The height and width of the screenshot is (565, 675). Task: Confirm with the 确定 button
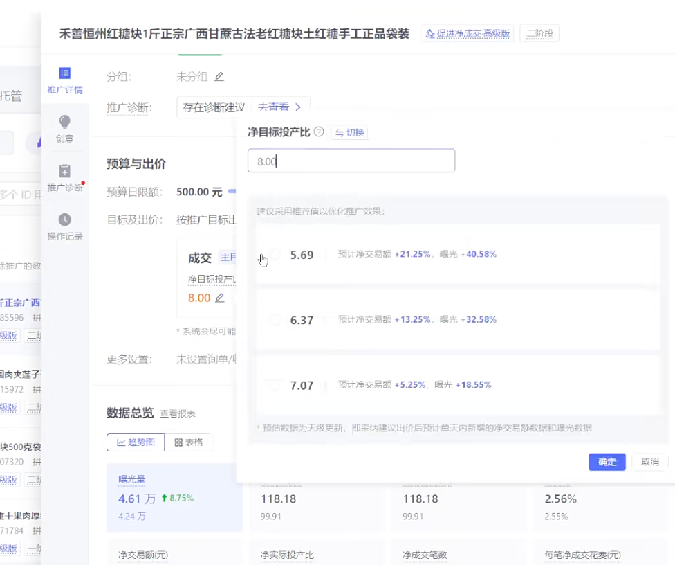coord(607,462)
